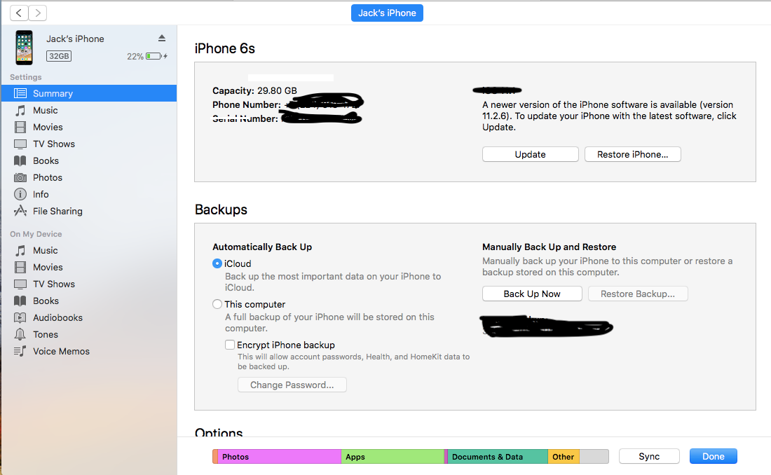Click the Jack's iPhone device button at top
This screenshot has width=771, height=475.
(387, 13)
